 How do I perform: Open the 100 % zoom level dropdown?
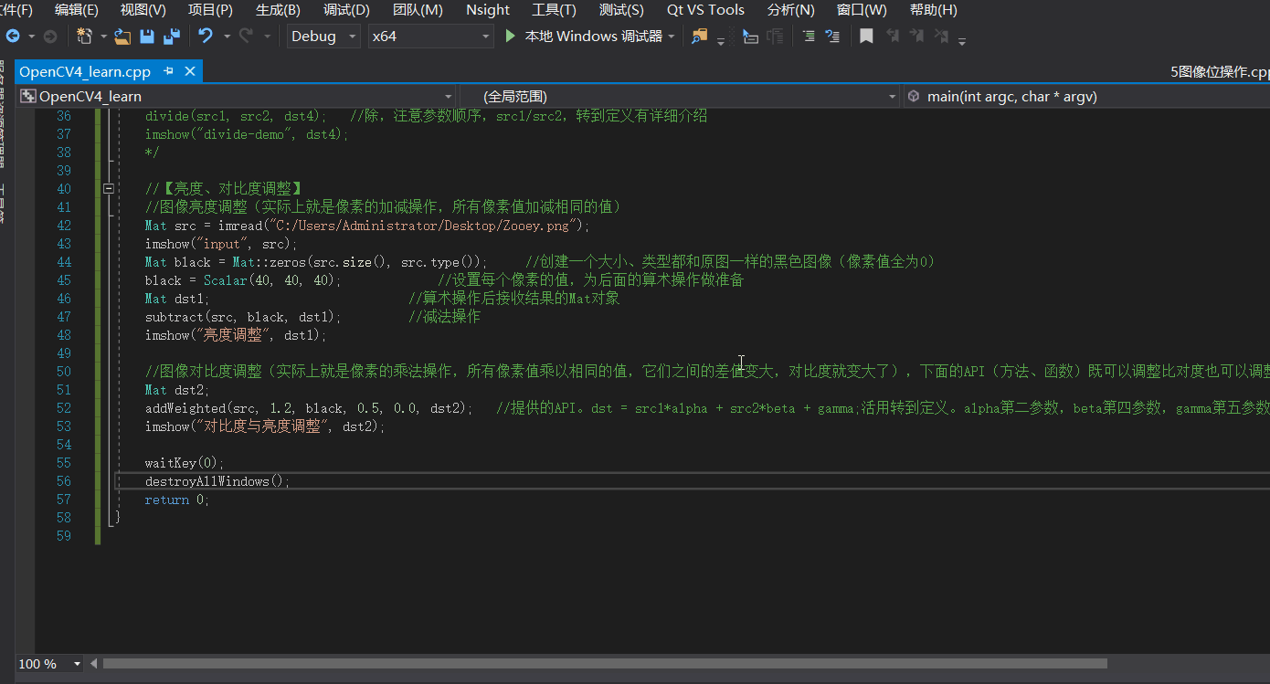pyautogui.click(x=50, y=664)
